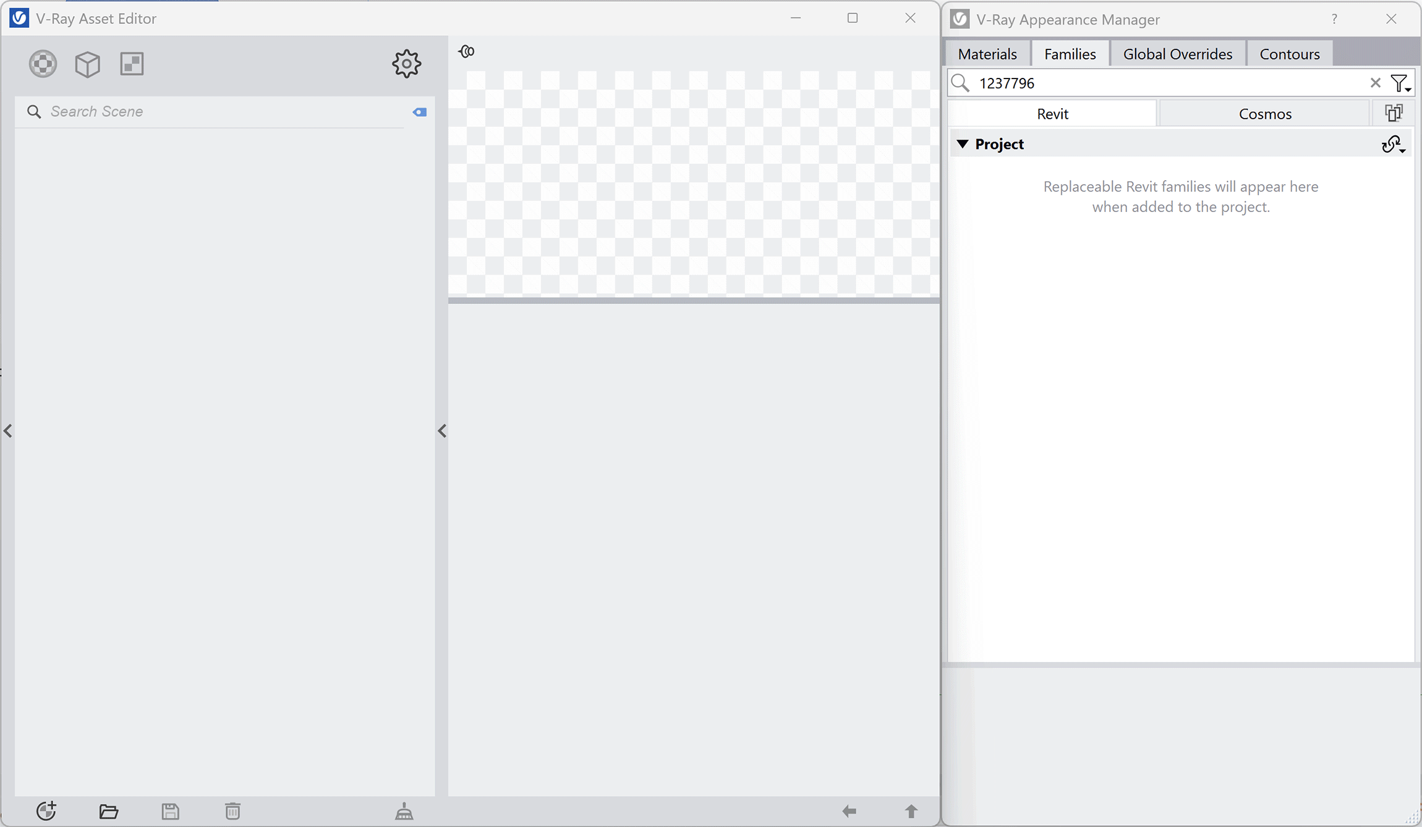
Task: Click the copy layout icon beside Cosmos
Action: point(1394,113)
